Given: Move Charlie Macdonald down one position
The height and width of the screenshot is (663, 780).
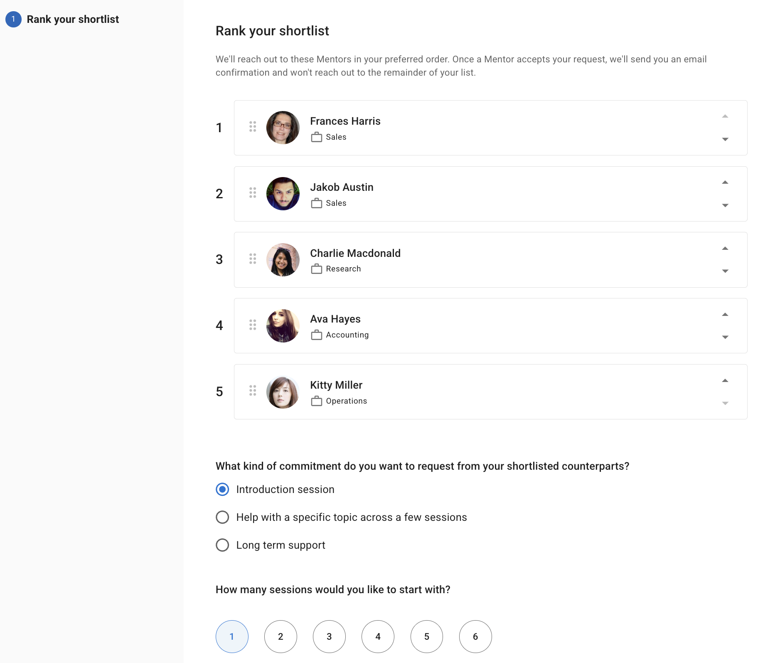Looking at the screenshot, I should [x=725, y=271].
